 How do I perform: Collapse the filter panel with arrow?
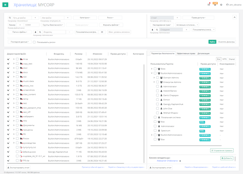(235, 17)
